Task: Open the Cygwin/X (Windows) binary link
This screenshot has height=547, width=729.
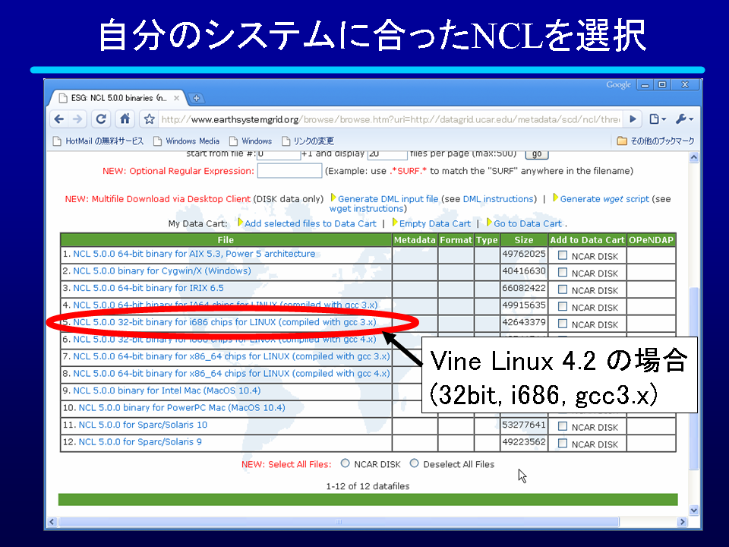Action: 162,271
